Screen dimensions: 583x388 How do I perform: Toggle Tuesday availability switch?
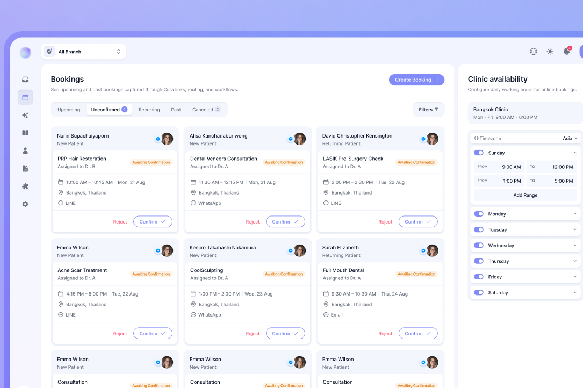click(x=479, y=229)
